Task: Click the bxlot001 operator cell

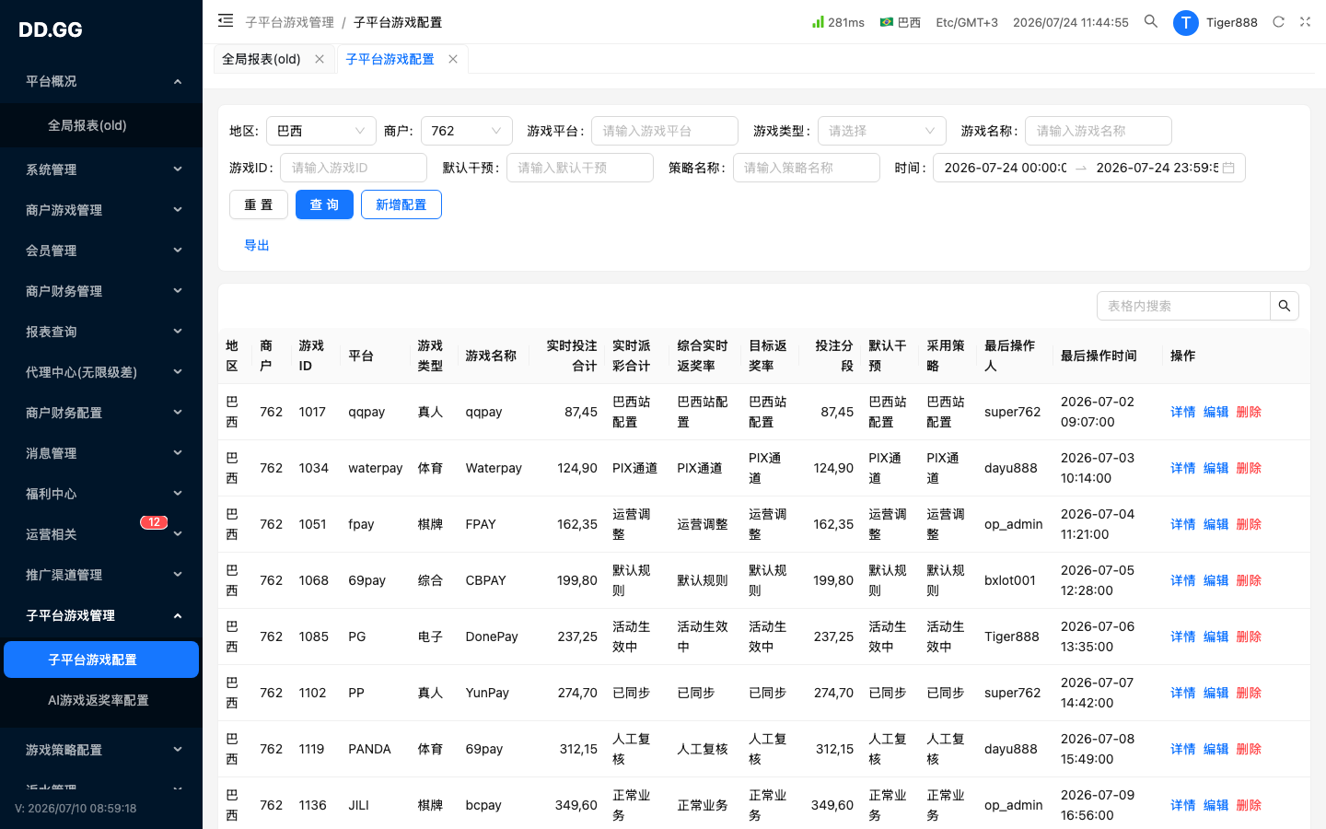Action: tap(1010, 580)
